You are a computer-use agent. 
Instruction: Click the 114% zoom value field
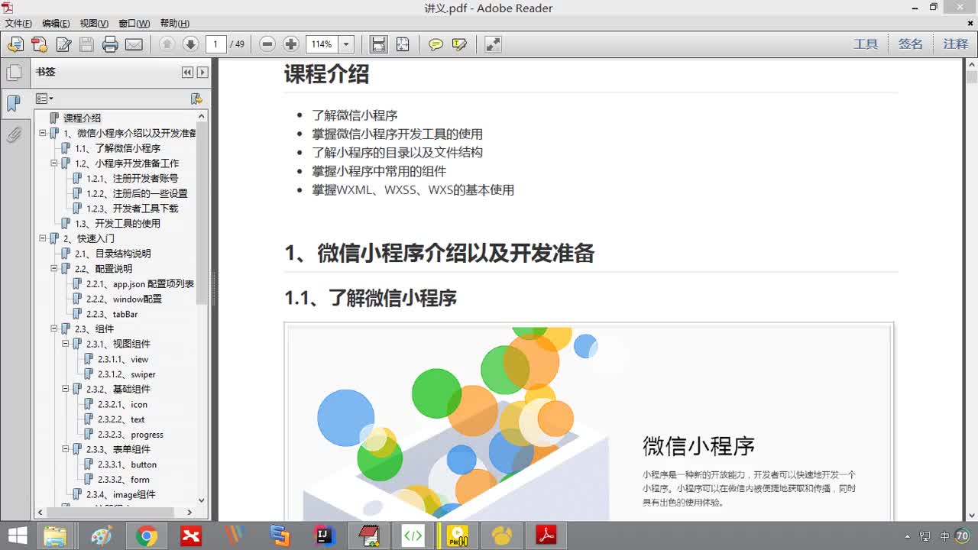click(322, 44)
